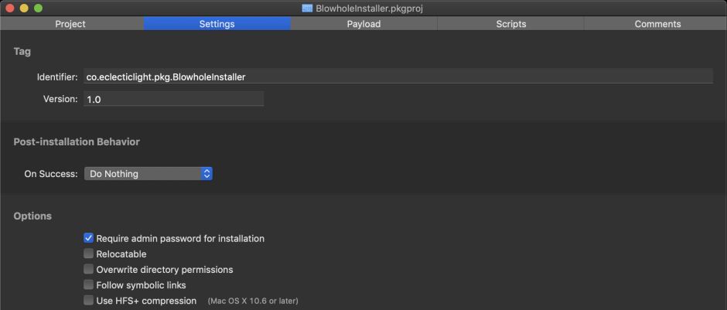This screenshot has width=727, height=310.
Task: Close the BlowholeInstaller window with red button
Action: coord(10,8)
